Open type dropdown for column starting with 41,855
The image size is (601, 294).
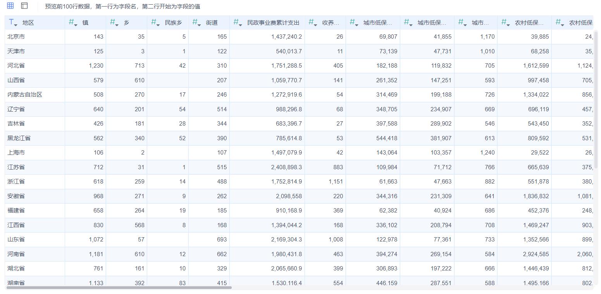408,22
